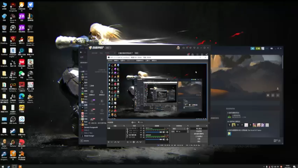The width and height of the screenshot is (298, 168).
Task: Open Controls dock options icon in OBS
Action: pos(207,126)
